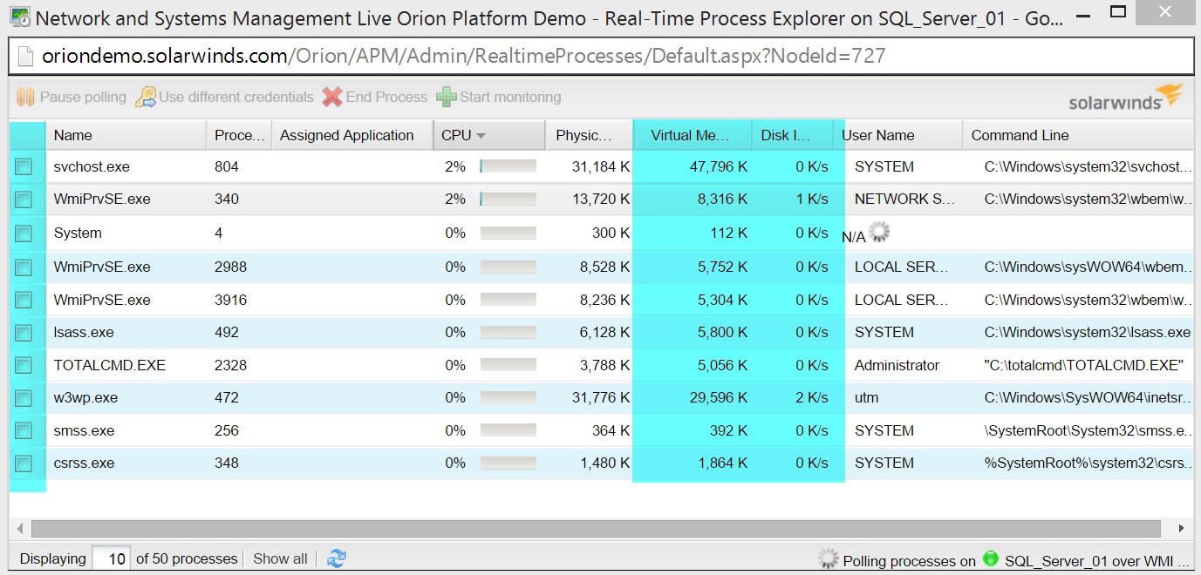Viewport: 1201px width, 575px height.
Task: Click the green plus Start monitoring icon
Action: pos(447,97)
